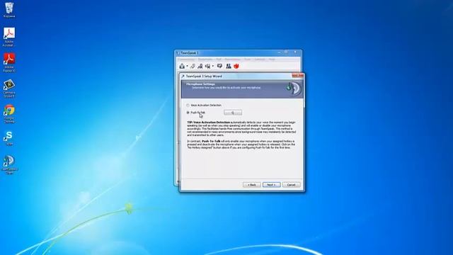Click the fourth toolbar icon before second dropdown arrow

click(x=207, y=66)
